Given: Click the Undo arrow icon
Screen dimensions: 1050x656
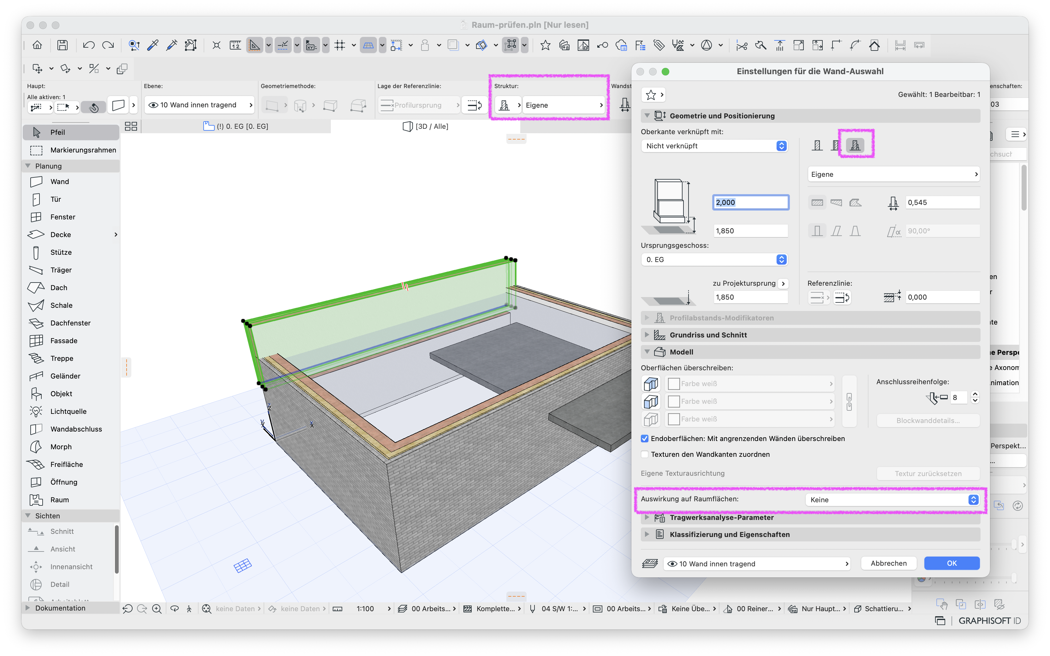Looking at the screenshot, I should click(89, 45).
